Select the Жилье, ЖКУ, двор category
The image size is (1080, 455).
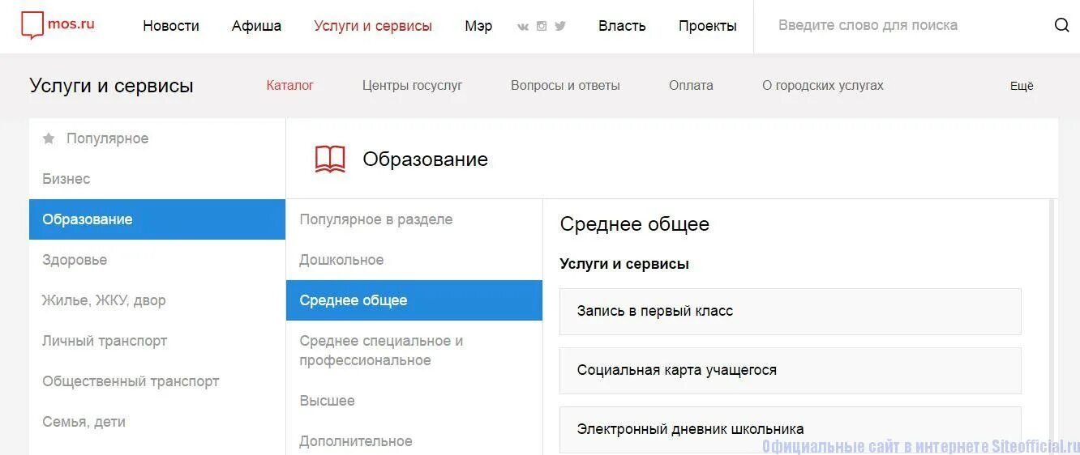(157, 300)
